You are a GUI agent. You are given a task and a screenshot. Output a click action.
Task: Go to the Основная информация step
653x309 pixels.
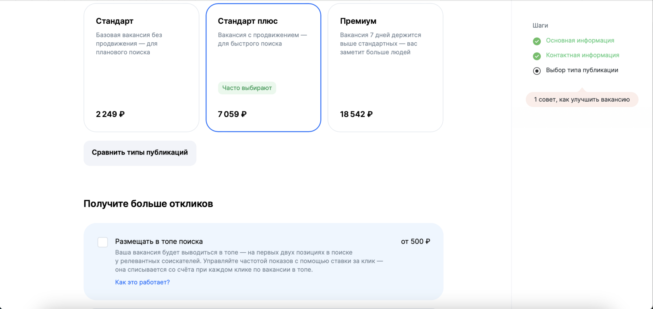580,40
